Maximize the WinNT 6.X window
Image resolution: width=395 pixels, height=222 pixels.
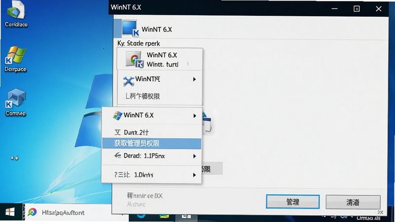pos(356,9)
